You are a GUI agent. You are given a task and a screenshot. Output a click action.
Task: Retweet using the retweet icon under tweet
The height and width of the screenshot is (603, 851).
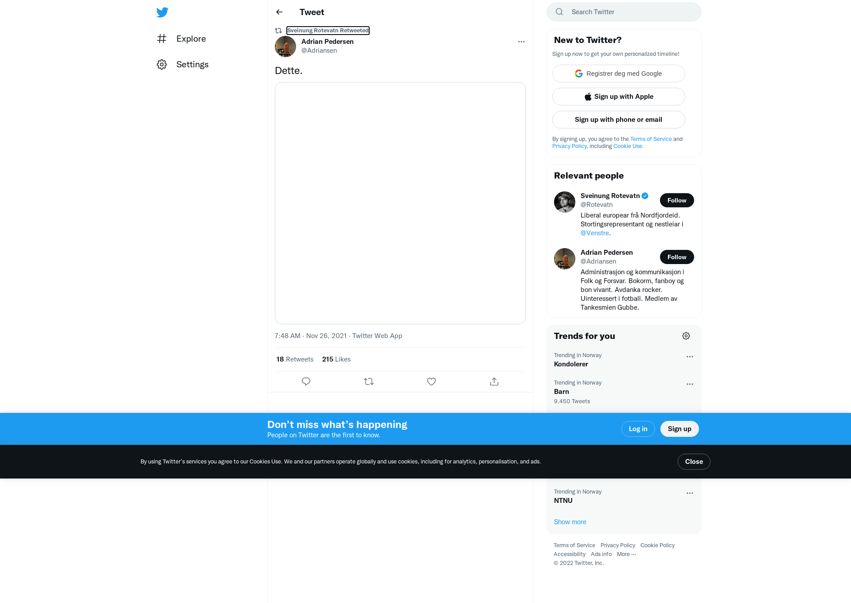pos(369,381)
